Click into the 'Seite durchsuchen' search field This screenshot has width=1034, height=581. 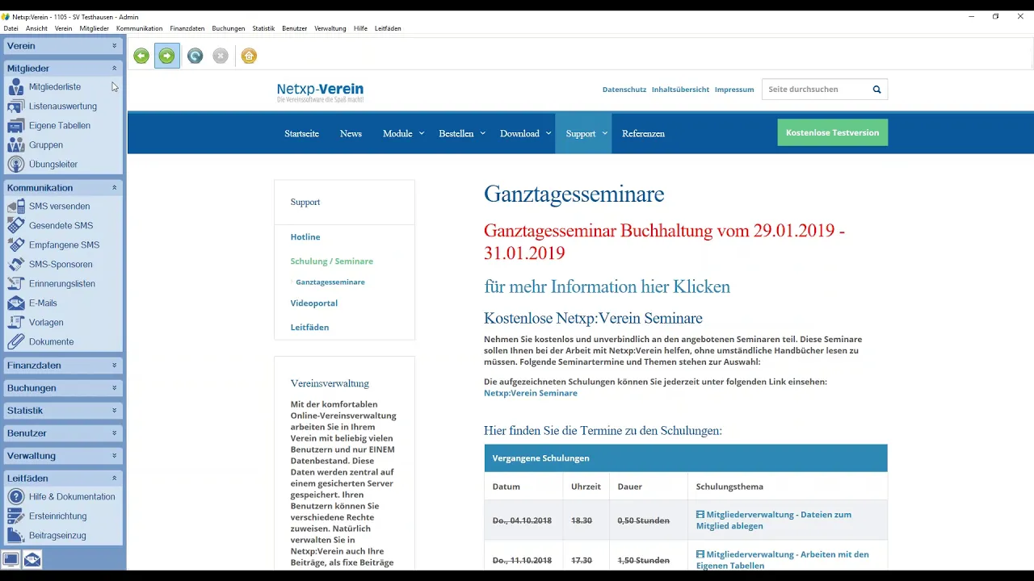point(814,90)
